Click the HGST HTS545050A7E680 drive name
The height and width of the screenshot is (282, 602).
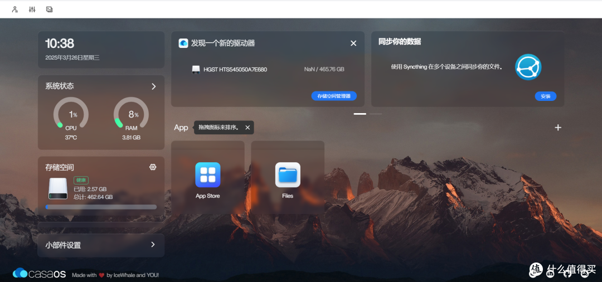235,70
